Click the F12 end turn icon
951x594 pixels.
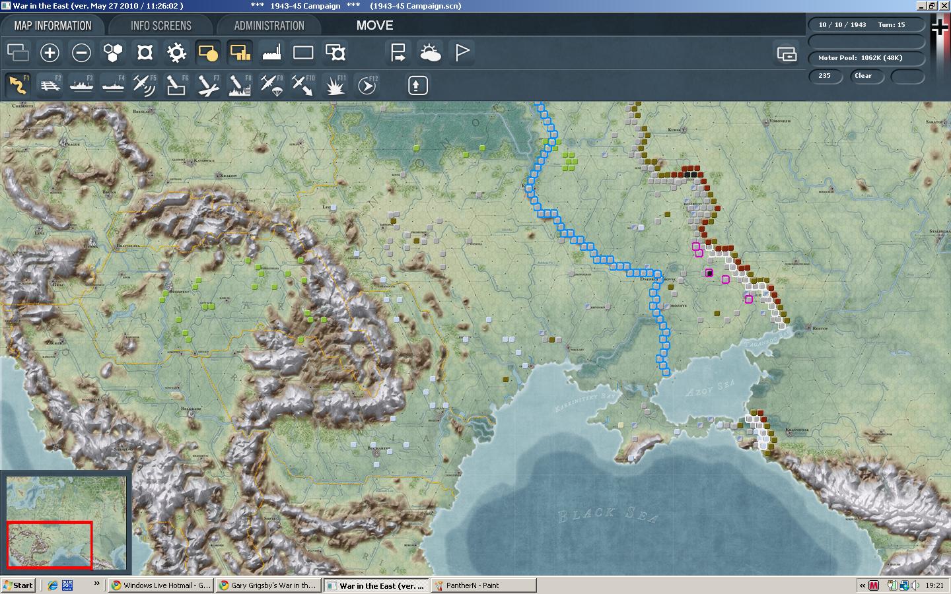click(x=368, y=85)
